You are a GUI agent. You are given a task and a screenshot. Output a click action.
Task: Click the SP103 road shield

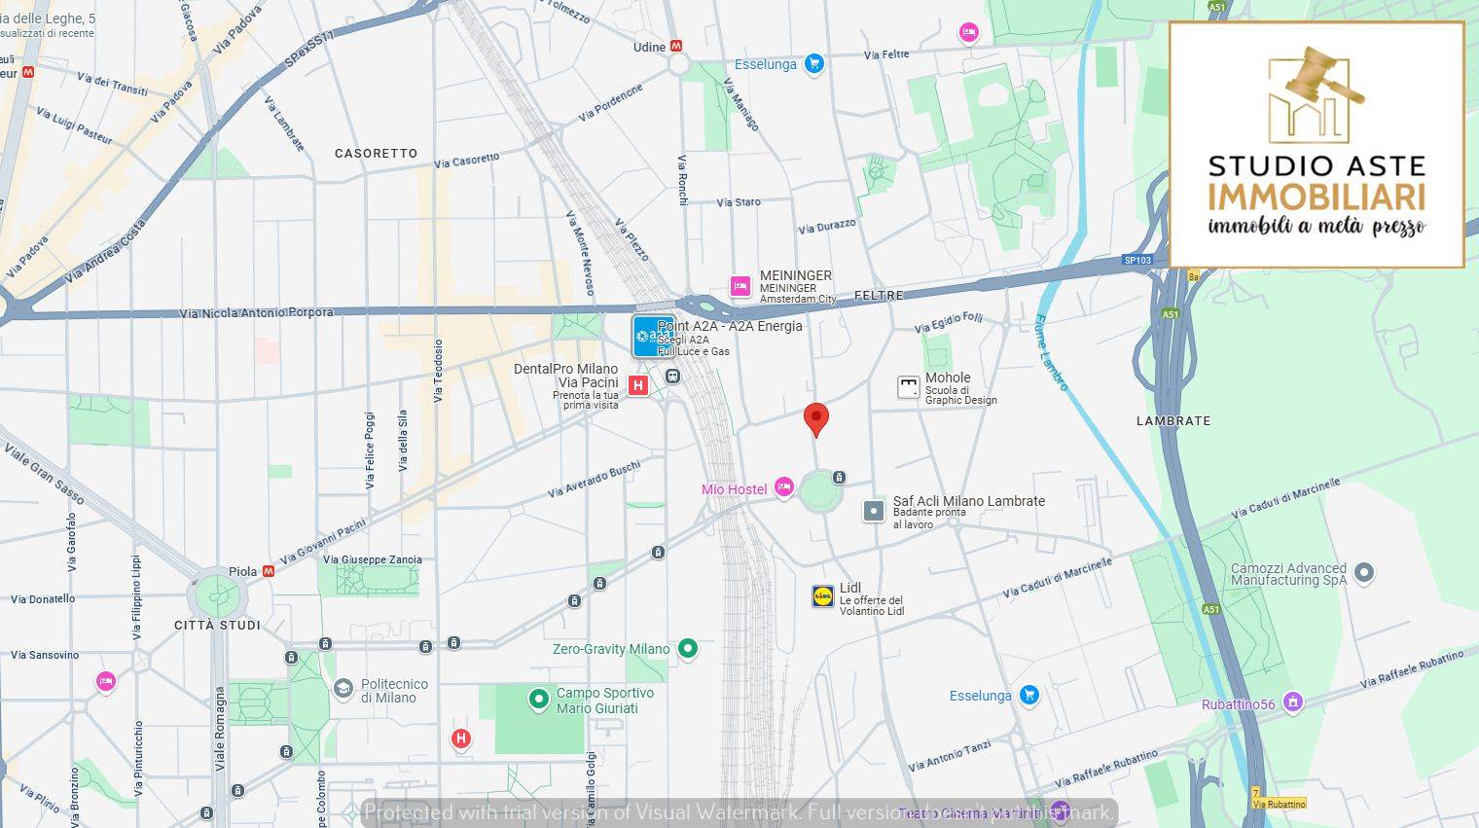point(1137,260)
